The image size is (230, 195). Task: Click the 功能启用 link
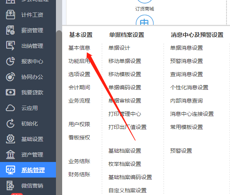79,61
